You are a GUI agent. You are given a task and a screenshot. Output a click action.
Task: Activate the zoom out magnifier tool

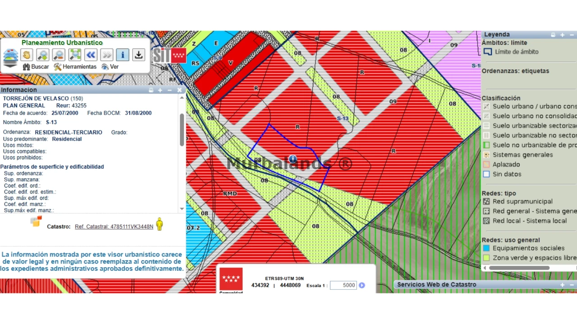tap(59, 55)
